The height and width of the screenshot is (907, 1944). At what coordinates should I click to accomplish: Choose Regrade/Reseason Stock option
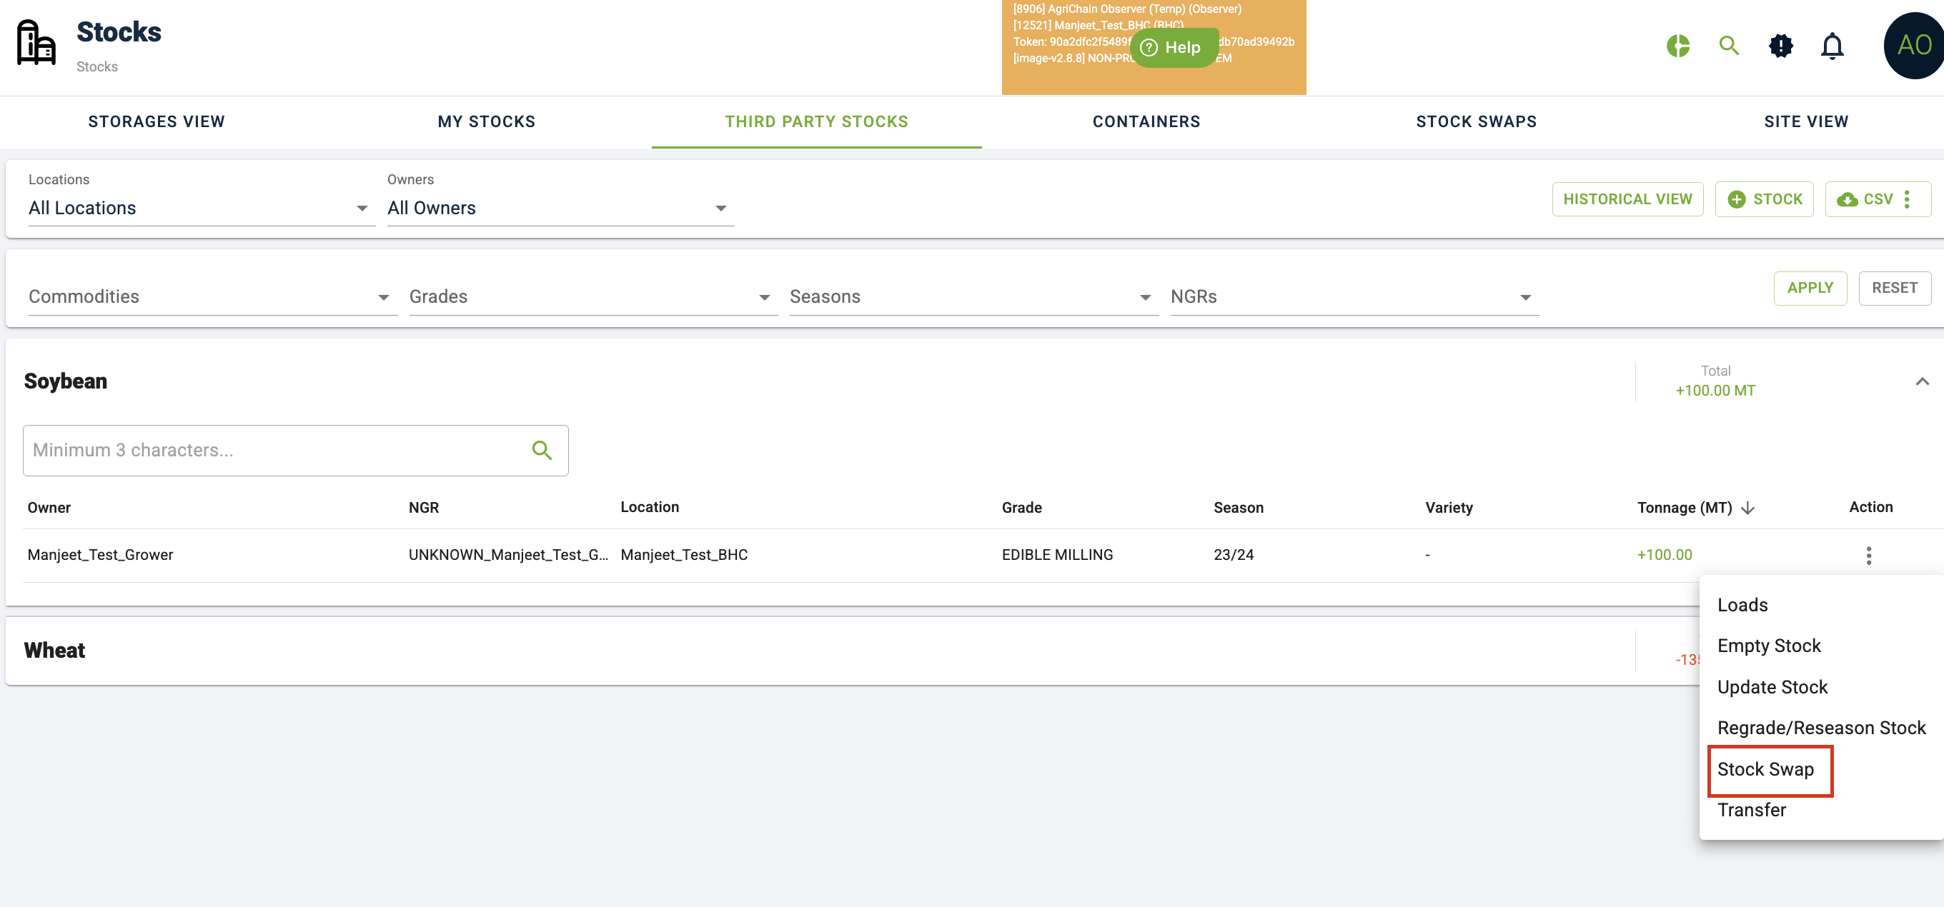tap(1821, 728)
